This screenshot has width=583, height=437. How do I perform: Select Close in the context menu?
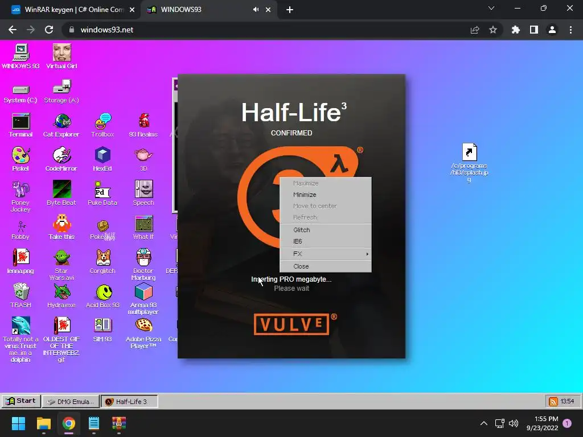(325, 266)
